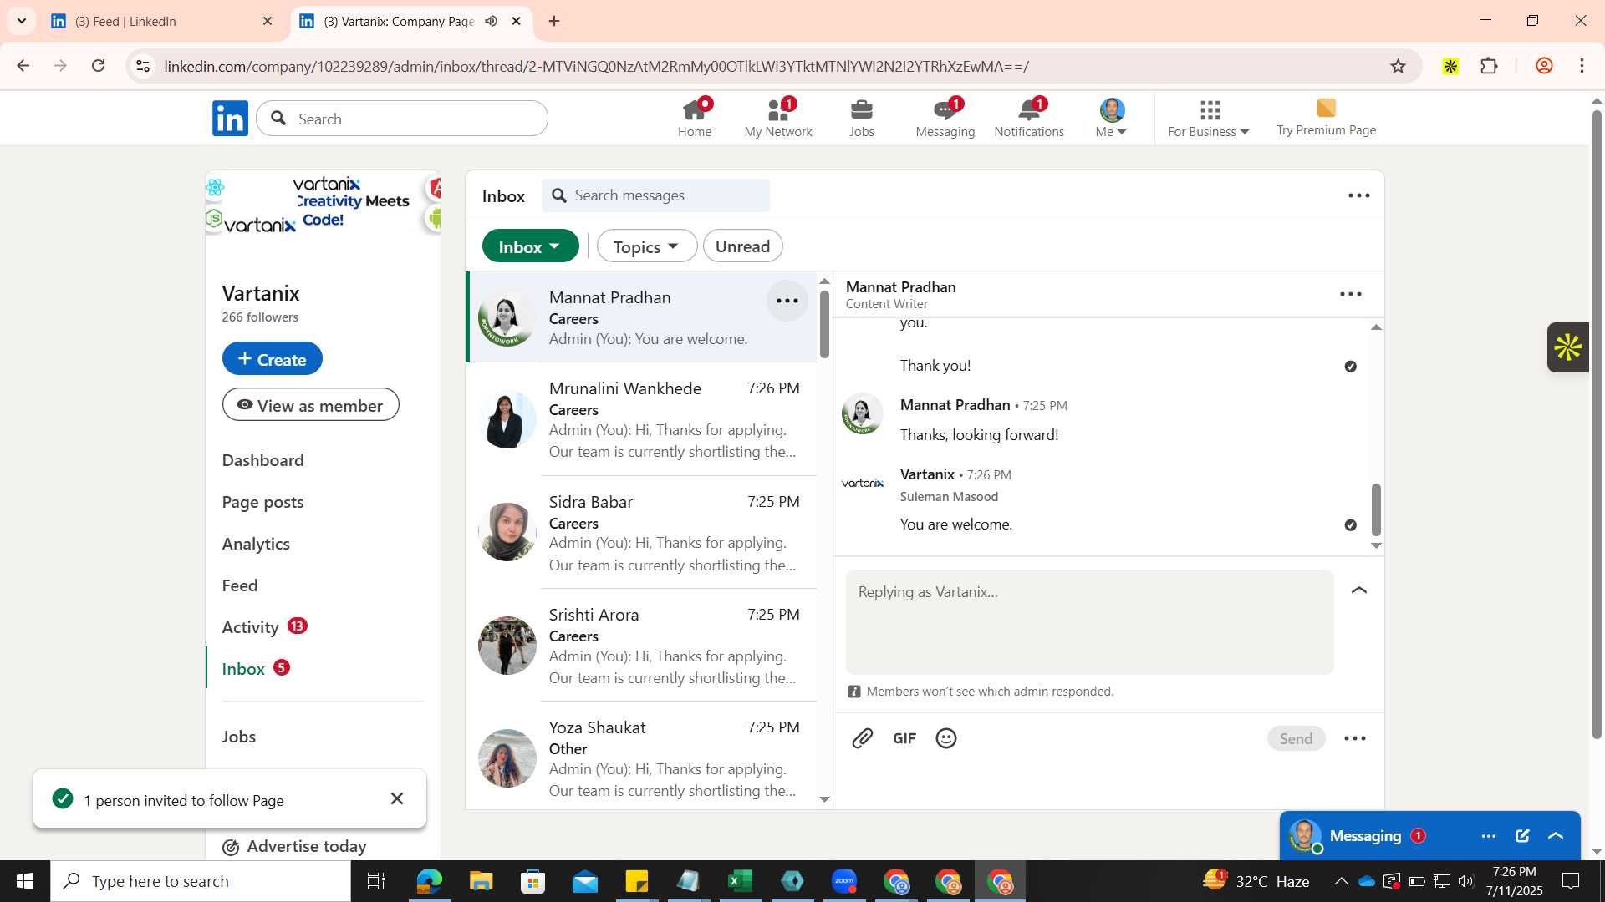Click the Vartanix banner image
Screen dimensions: 1605x902
pos(324,204)
